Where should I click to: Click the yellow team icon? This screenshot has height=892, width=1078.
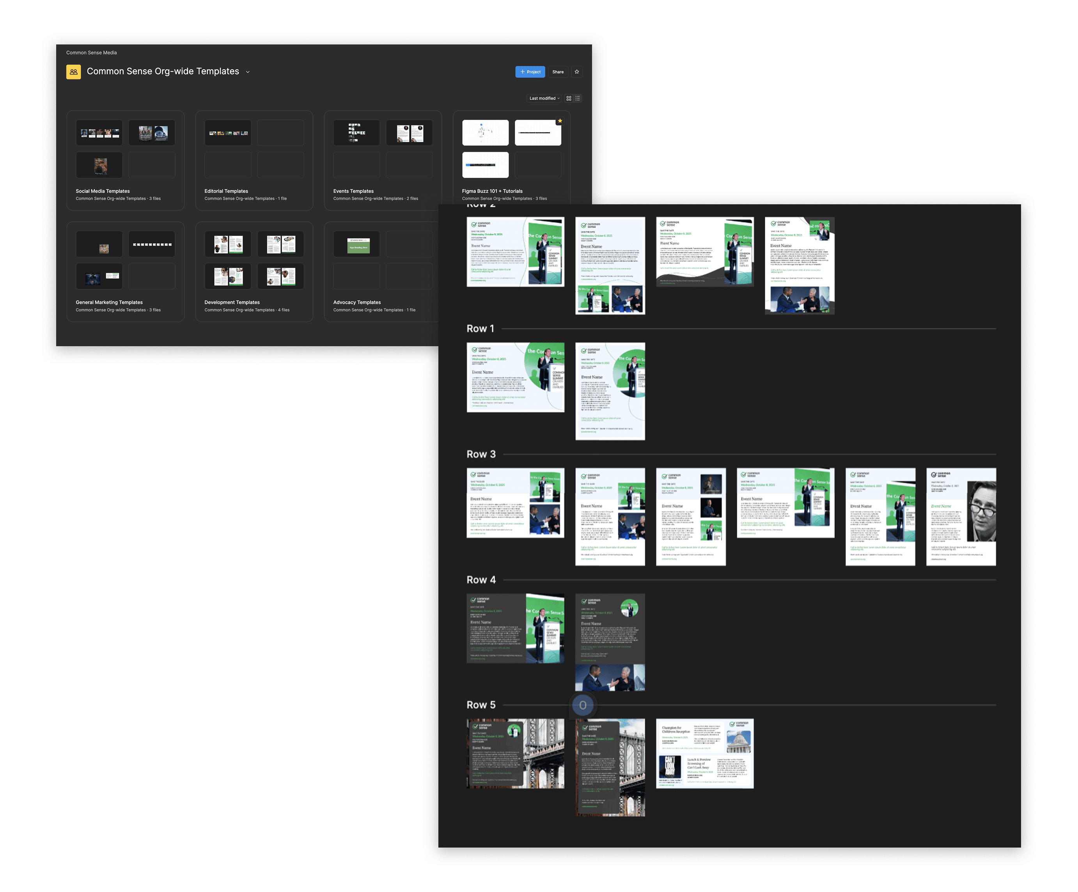click(x=73, y=72)
